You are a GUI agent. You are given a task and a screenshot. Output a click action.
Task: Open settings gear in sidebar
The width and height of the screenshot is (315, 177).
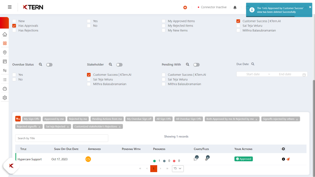coord(5,98)
